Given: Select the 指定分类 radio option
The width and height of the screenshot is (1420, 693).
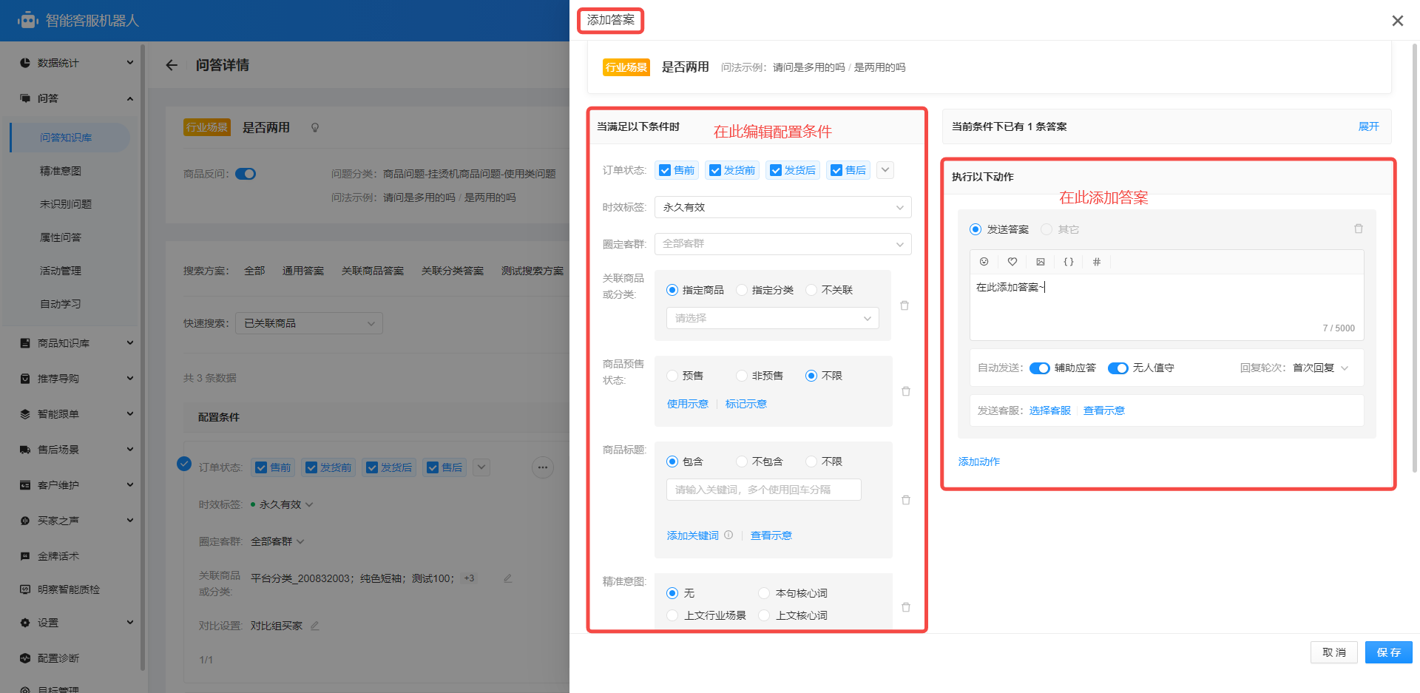Looking at the screenshot, I should (x=742, y=290).
